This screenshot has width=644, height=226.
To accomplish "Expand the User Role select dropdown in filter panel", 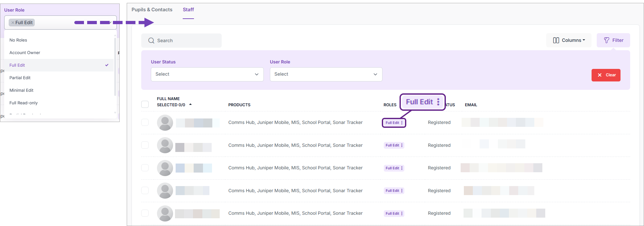I will 326,74.
